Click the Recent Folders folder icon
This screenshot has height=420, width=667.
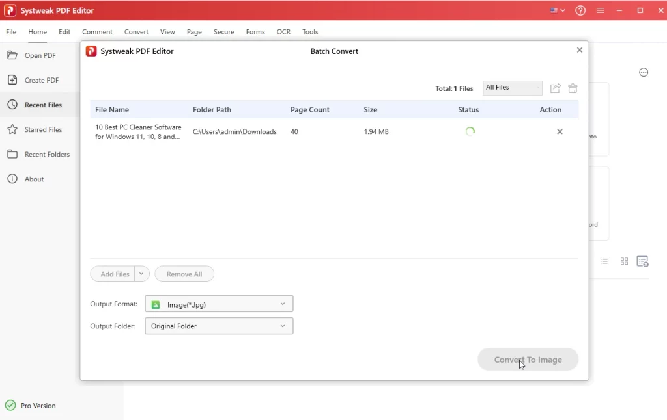coord(12,154)
